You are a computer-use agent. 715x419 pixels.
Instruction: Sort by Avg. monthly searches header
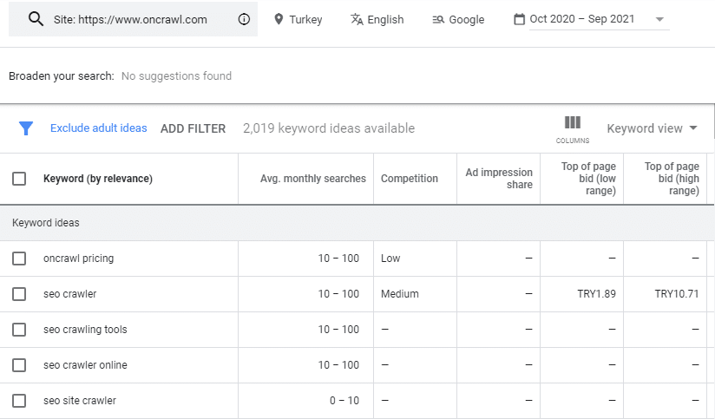[312, 178]
